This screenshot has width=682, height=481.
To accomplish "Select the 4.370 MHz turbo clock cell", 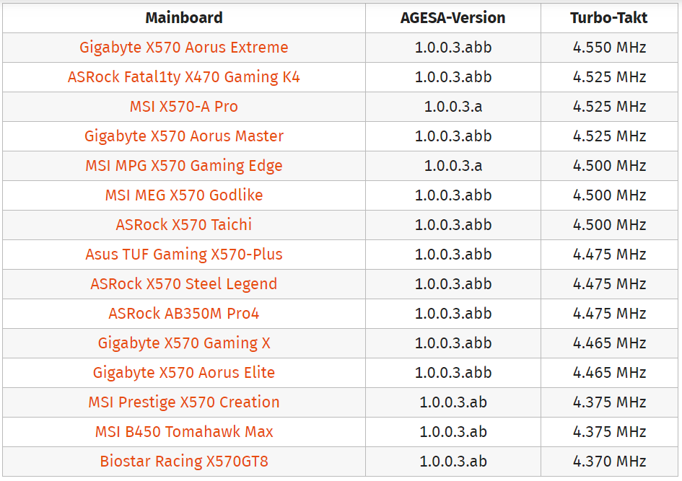I will (609, 461).
